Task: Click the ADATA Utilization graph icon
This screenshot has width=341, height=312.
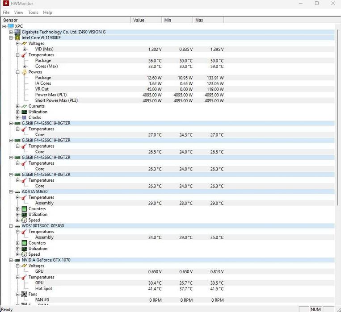Action: click(x=24, y=214)
